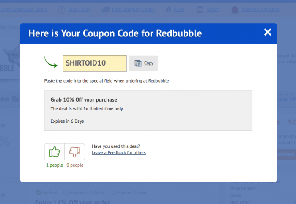Copy the coupon code with Copy link
Screen dimensions: 296x204
[149, 63]
